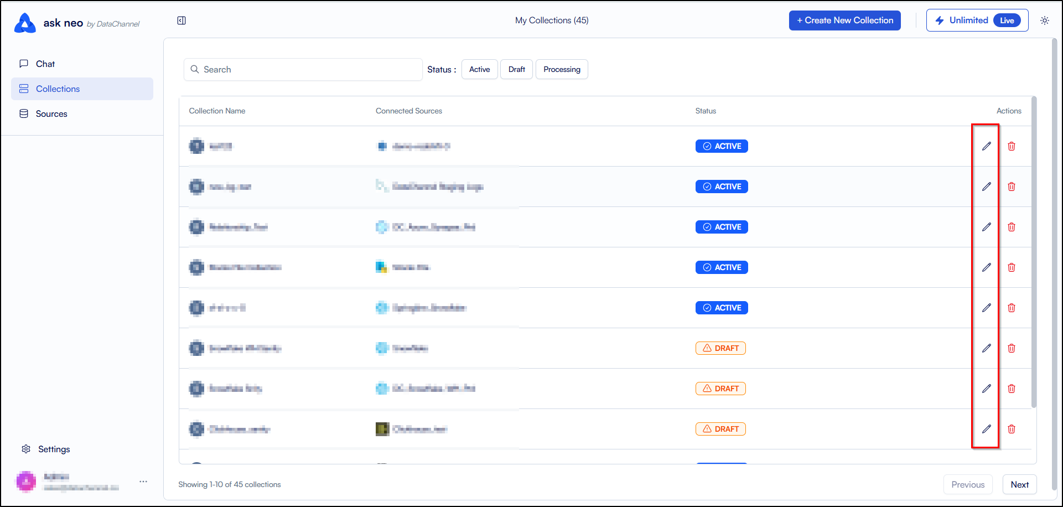
Task: Click the Actions column header
Action: 1009,111
